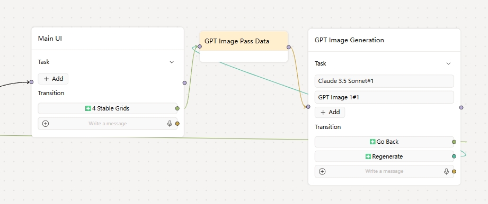Click the plus circle icon in GPT Image Generation message field
Screen dimensions: 488x204
323,171
